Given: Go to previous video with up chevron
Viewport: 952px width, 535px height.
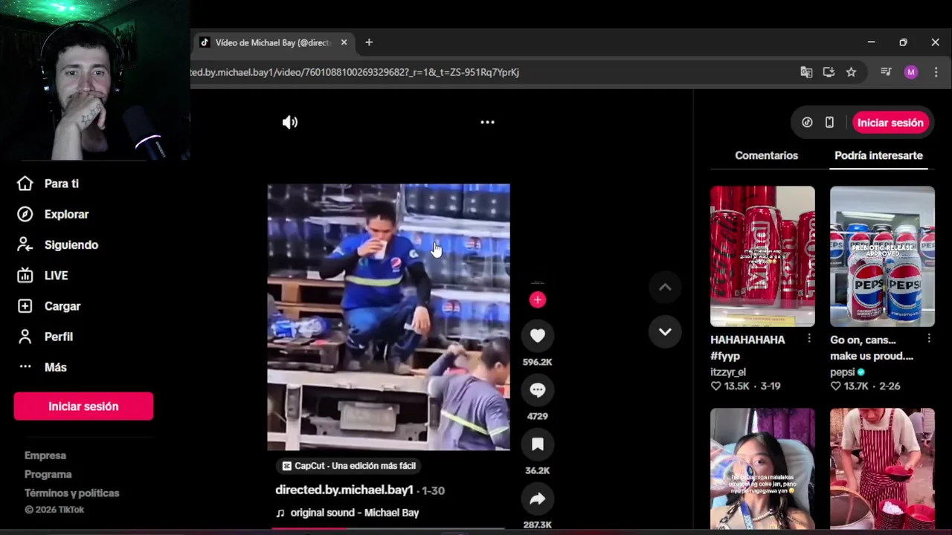Looking at the screenshot, I should tap(665, 288).
